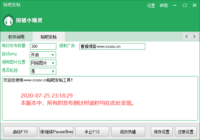This screenshot has width=200, height=140.
Task: Click the left tab scroll arrow
Action: click(x=186, y=37)
